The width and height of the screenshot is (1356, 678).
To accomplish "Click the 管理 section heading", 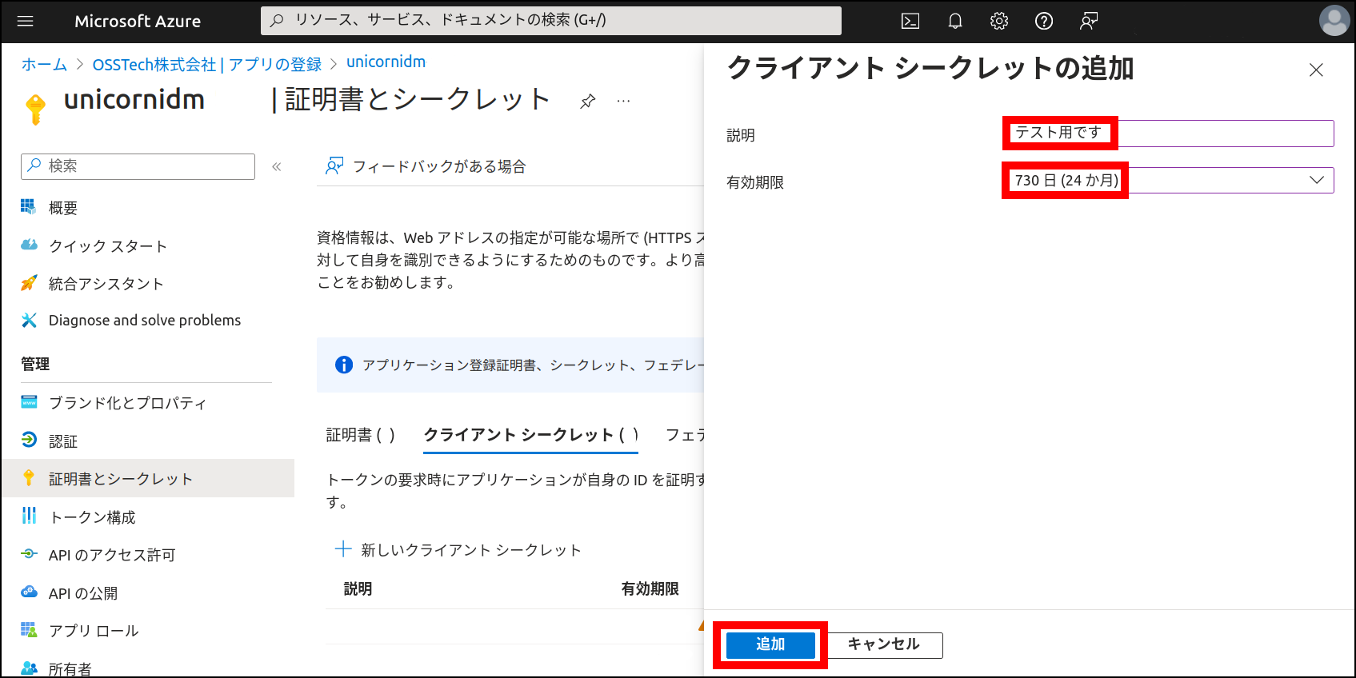I will pyautogui.click(x=35, y=364).
